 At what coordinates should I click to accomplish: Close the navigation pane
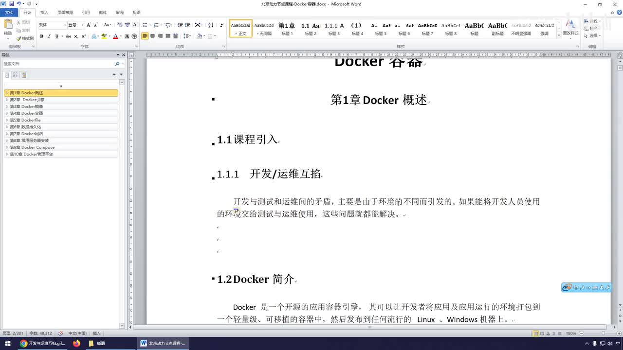(x=123, y=55)
